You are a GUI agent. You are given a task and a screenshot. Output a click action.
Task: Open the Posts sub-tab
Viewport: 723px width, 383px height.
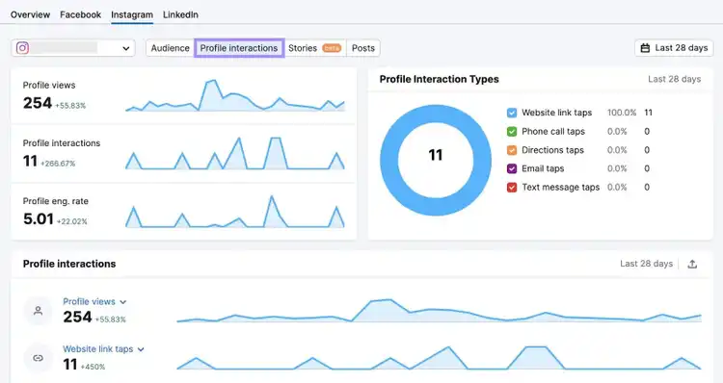pos(363,48)
